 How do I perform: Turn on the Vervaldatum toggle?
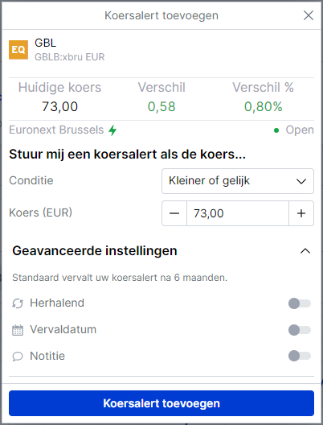(300, 330)
